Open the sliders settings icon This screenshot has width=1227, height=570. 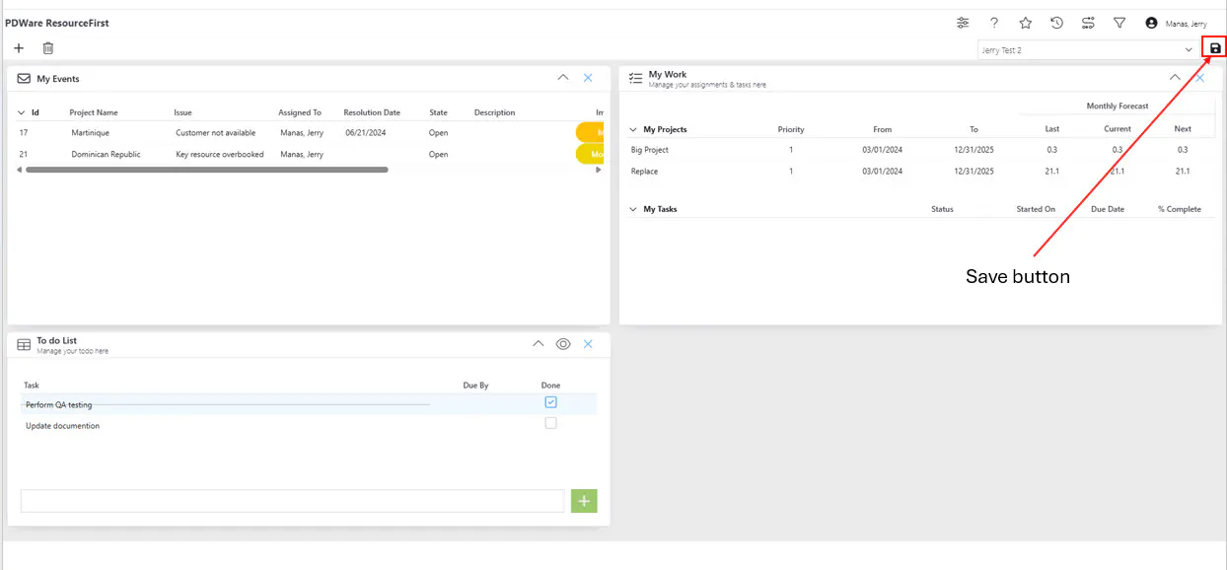tap(963, 23)
